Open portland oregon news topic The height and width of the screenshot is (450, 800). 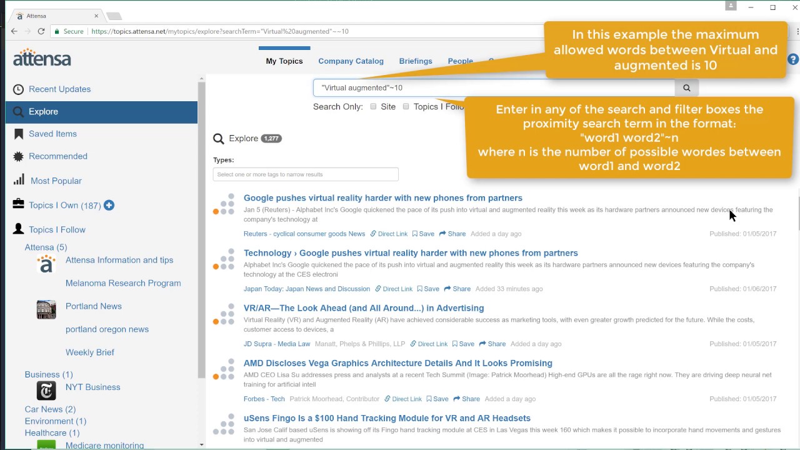pos(107,329)
